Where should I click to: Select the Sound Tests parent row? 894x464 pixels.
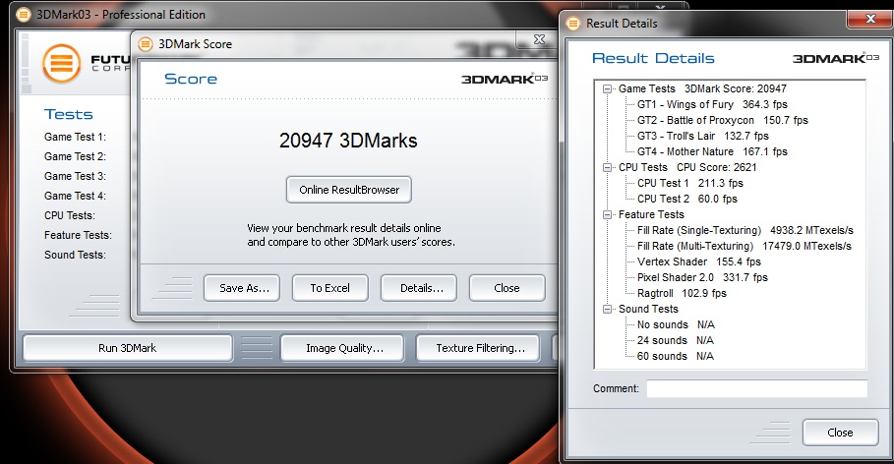pyautogui.click(x=648, y=309)
